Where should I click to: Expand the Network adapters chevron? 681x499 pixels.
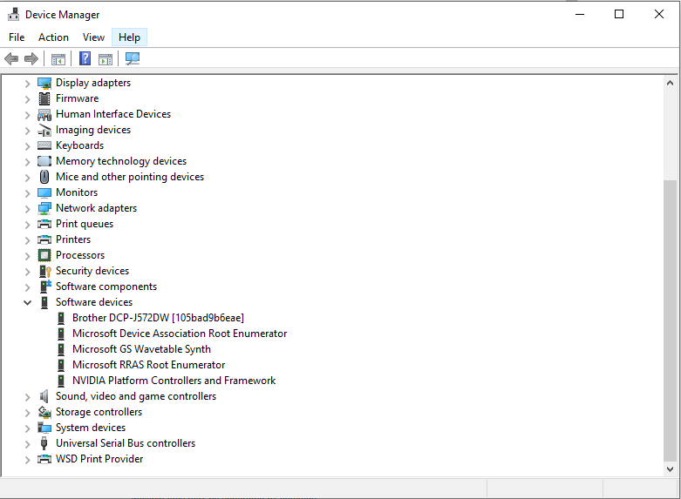coord(27,209)
